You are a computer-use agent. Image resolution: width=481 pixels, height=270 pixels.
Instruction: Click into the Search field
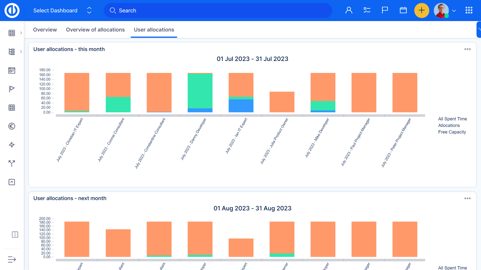tap(217, 10)
